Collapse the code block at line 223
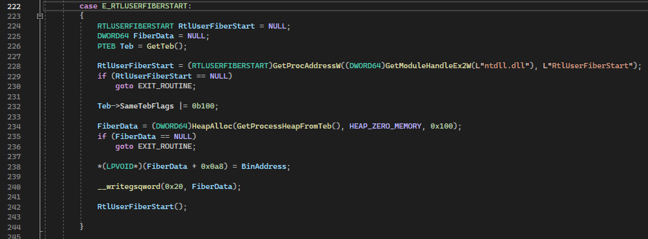648x239 pixels. click(x=40, y=16)
